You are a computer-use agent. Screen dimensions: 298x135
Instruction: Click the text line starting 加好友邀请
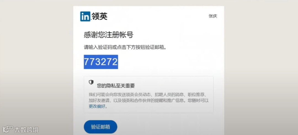(149, 100)
